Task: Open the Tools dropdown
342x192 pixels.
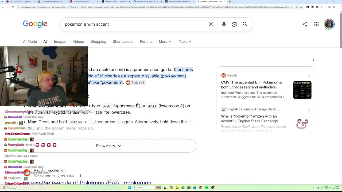Action: [x=185, y=42]
